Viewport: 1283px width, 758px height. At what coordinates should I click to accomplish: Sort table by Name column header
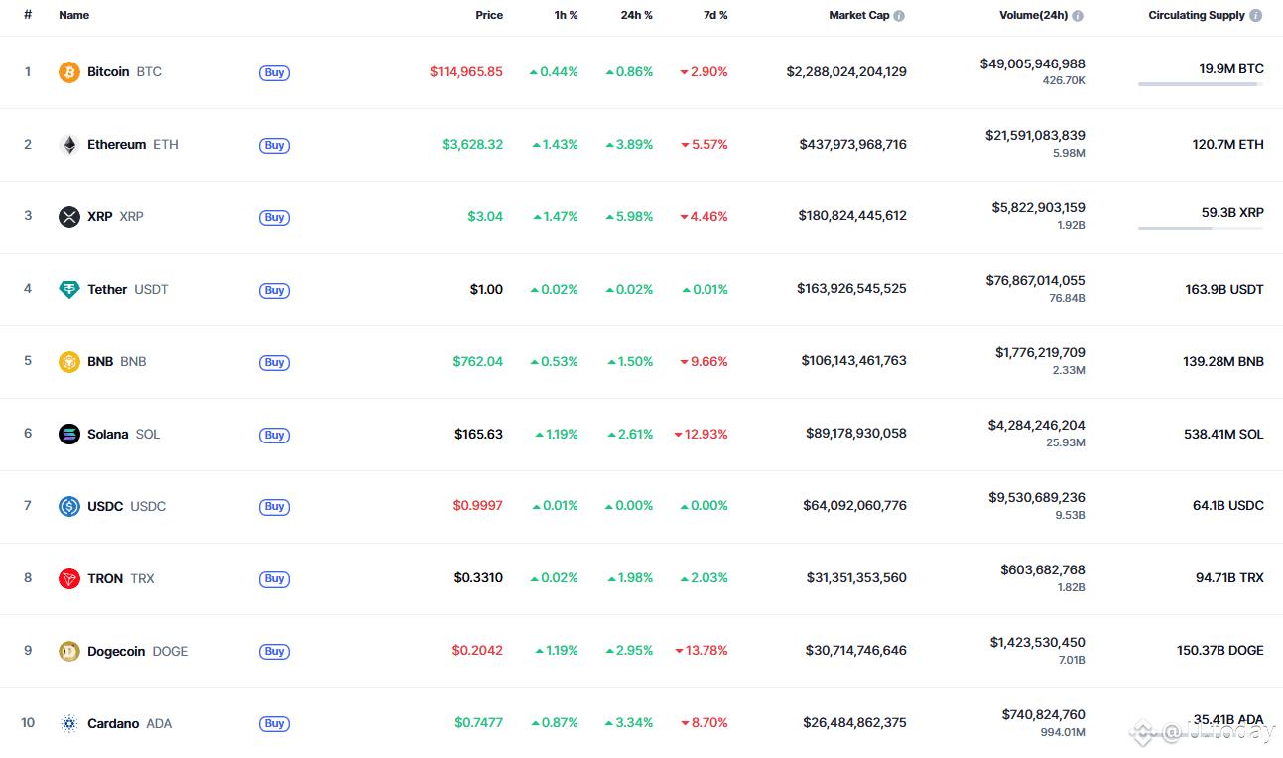coord(74,16)
